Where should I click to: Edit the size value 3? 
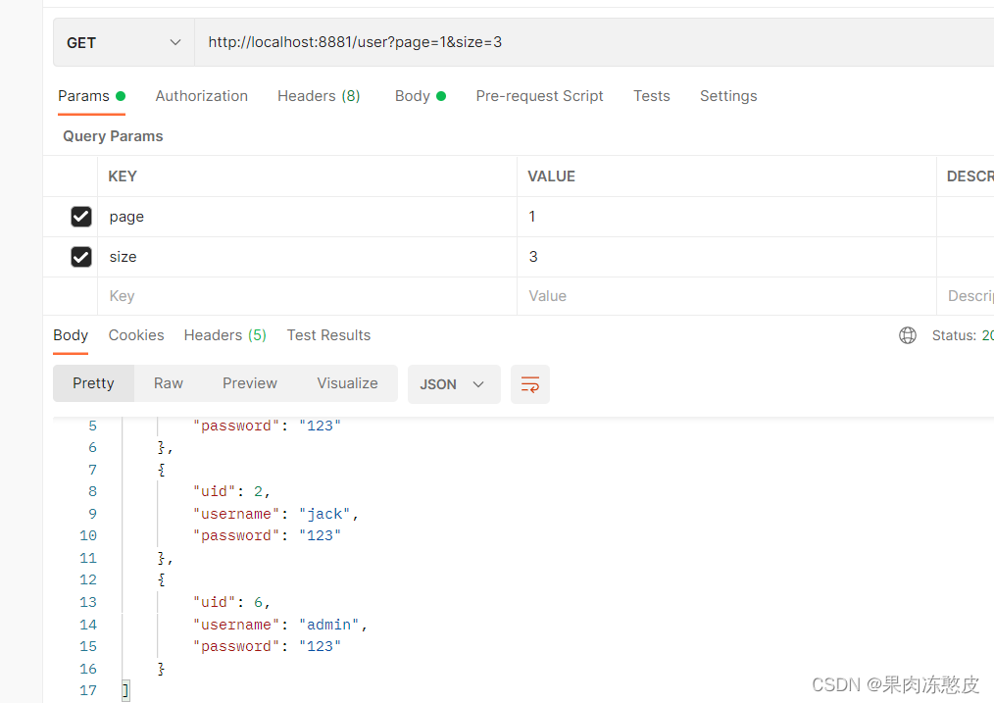coord(726,257)
